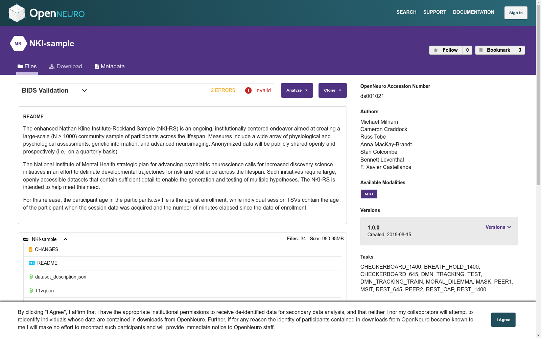The width and height of the screenshot is (541, 338).
Task: Expand the Versions dropdown
Action: [x=498, y=227]
